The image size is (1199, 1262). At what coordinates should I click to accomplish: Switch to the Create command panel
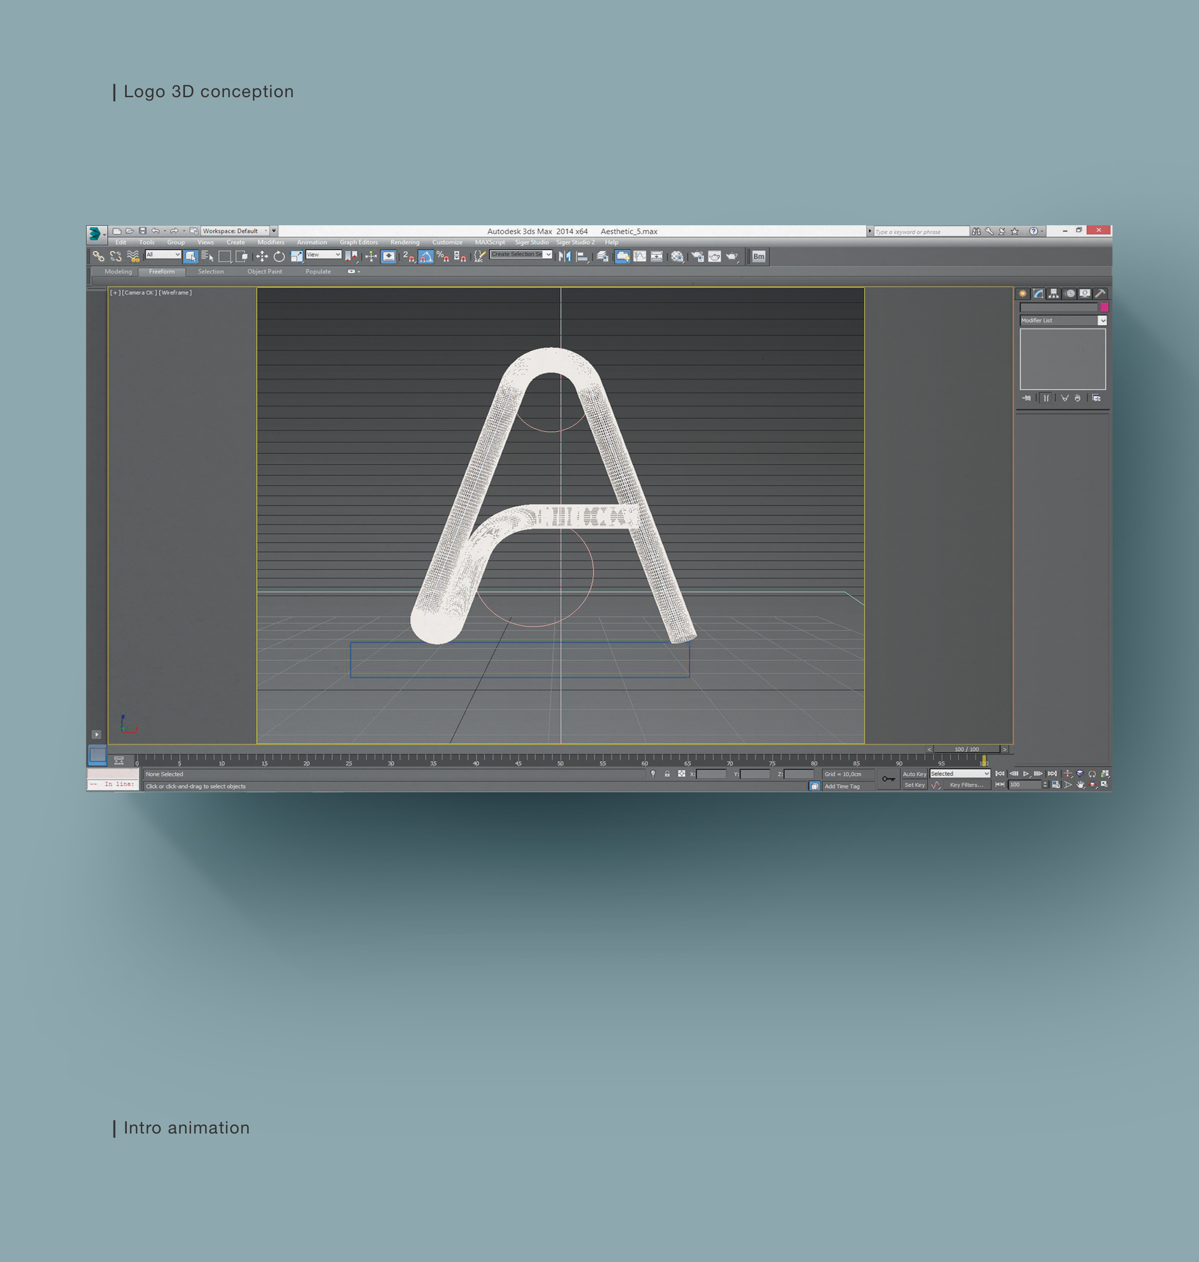pyautogui.click(x=1023, y=294)
